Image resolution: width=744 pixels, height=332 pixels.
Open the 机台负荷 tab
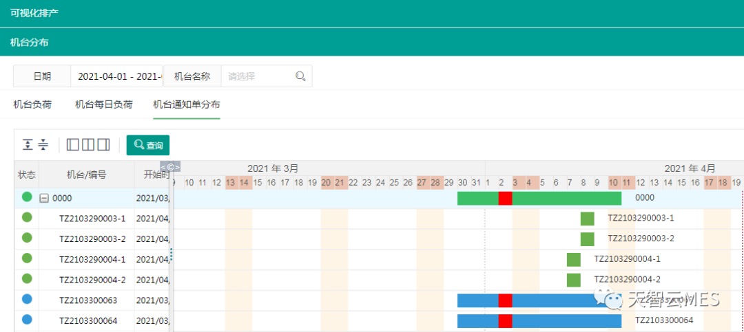(x=32, y=104)
